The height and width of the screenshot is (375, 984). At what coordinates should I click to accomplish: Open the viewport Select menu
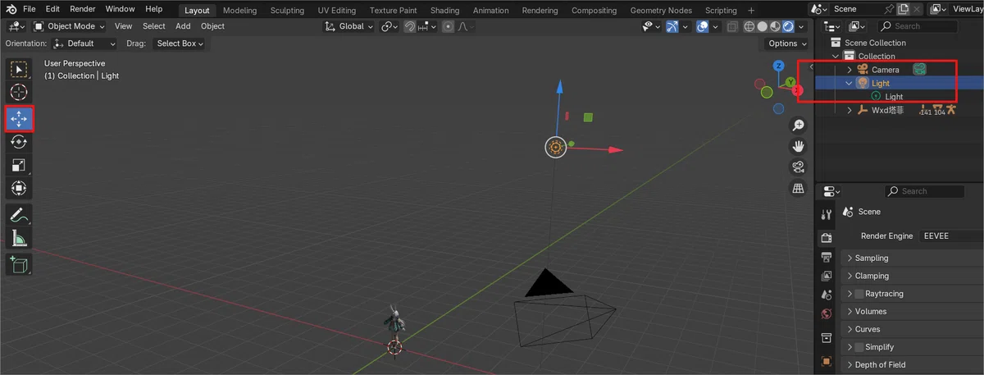click(x=153, y=26)
